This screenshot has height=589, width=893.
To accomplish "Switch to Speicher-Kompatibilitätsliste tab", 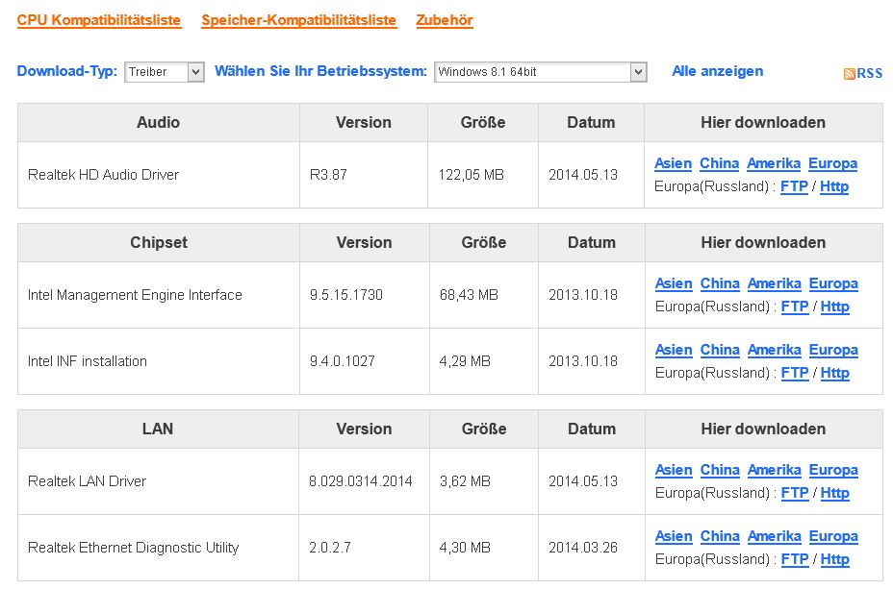I will tap(298, 20).
